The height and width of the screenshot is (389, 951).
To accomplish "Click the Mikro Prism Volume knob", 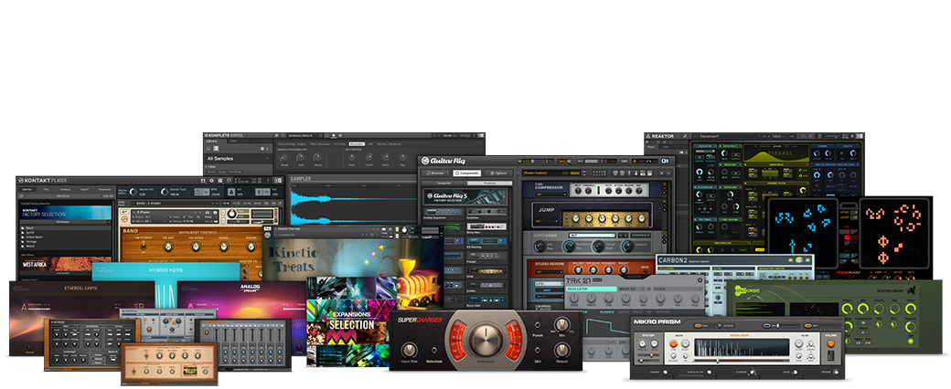I will click(x=831, y=343).
